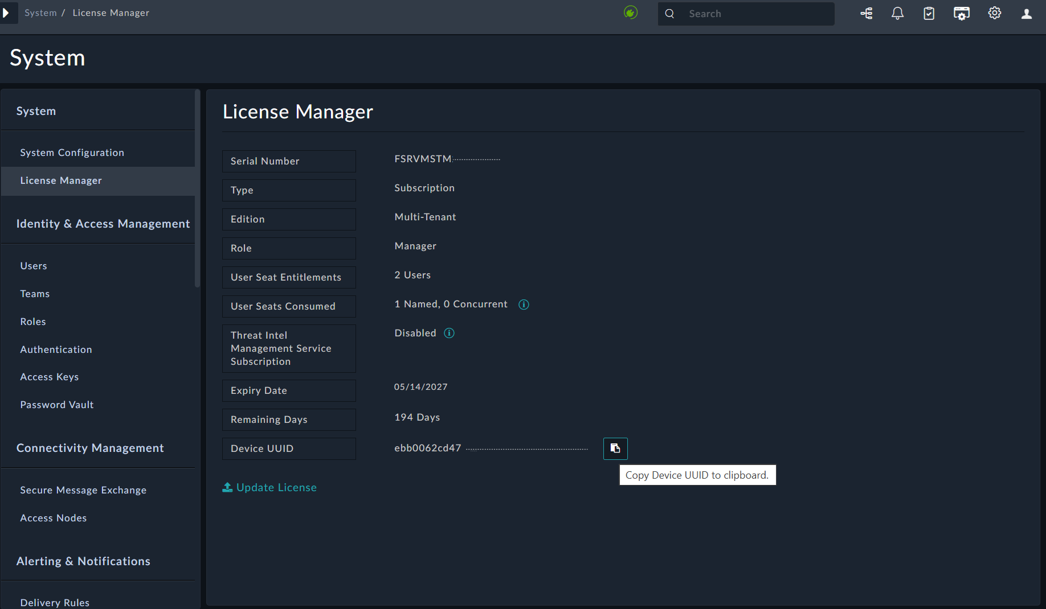This screenshot has width=1046, height=609.
Task: Click the Update License link
Action: (276, 488)
